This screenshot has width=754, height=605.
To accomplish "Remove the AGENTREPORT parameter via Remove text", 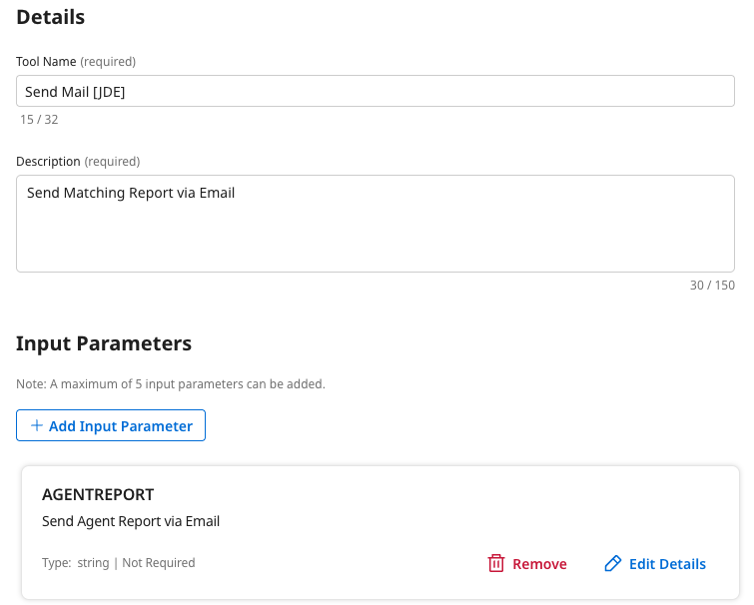I will click(539, 564).
